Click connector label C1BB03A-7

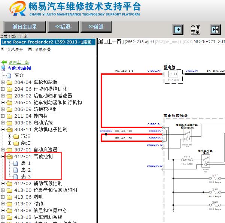tap(155, 131)
